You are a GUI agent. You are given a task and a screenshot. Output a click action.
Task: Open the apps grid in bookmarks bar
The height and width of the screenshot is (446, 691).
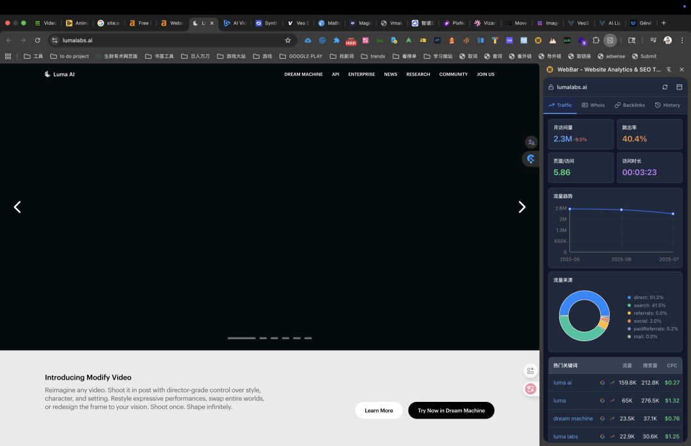[8, 56]
